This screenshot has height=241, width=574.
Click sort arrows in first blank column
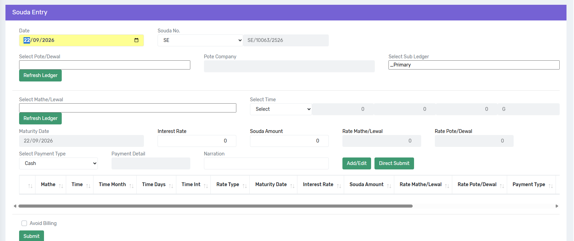click(x=30, y=186)
